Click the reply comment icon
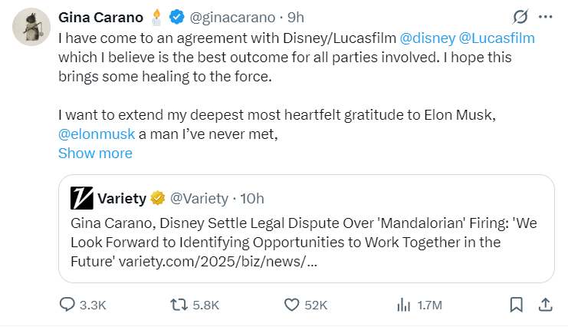568x327 pixels. pos(68,305)
